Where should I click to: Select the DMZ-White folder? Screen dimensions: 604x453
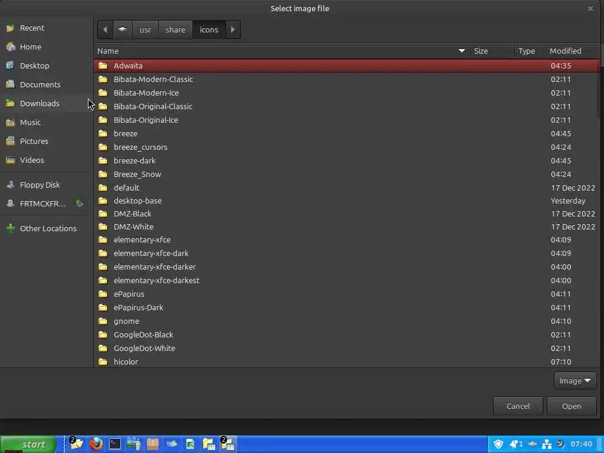pos(346,227)
